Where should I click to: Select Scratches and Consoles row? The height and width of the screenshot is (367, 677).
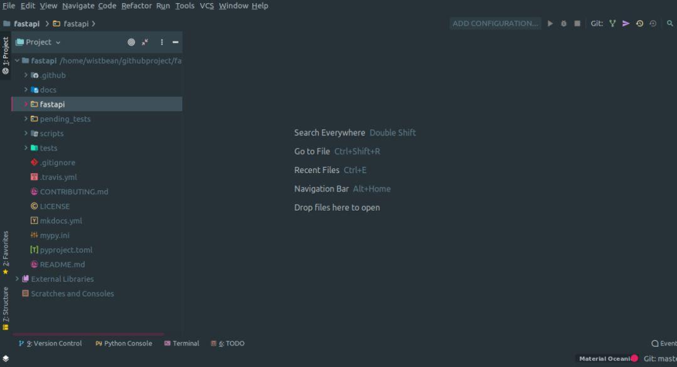97,294
